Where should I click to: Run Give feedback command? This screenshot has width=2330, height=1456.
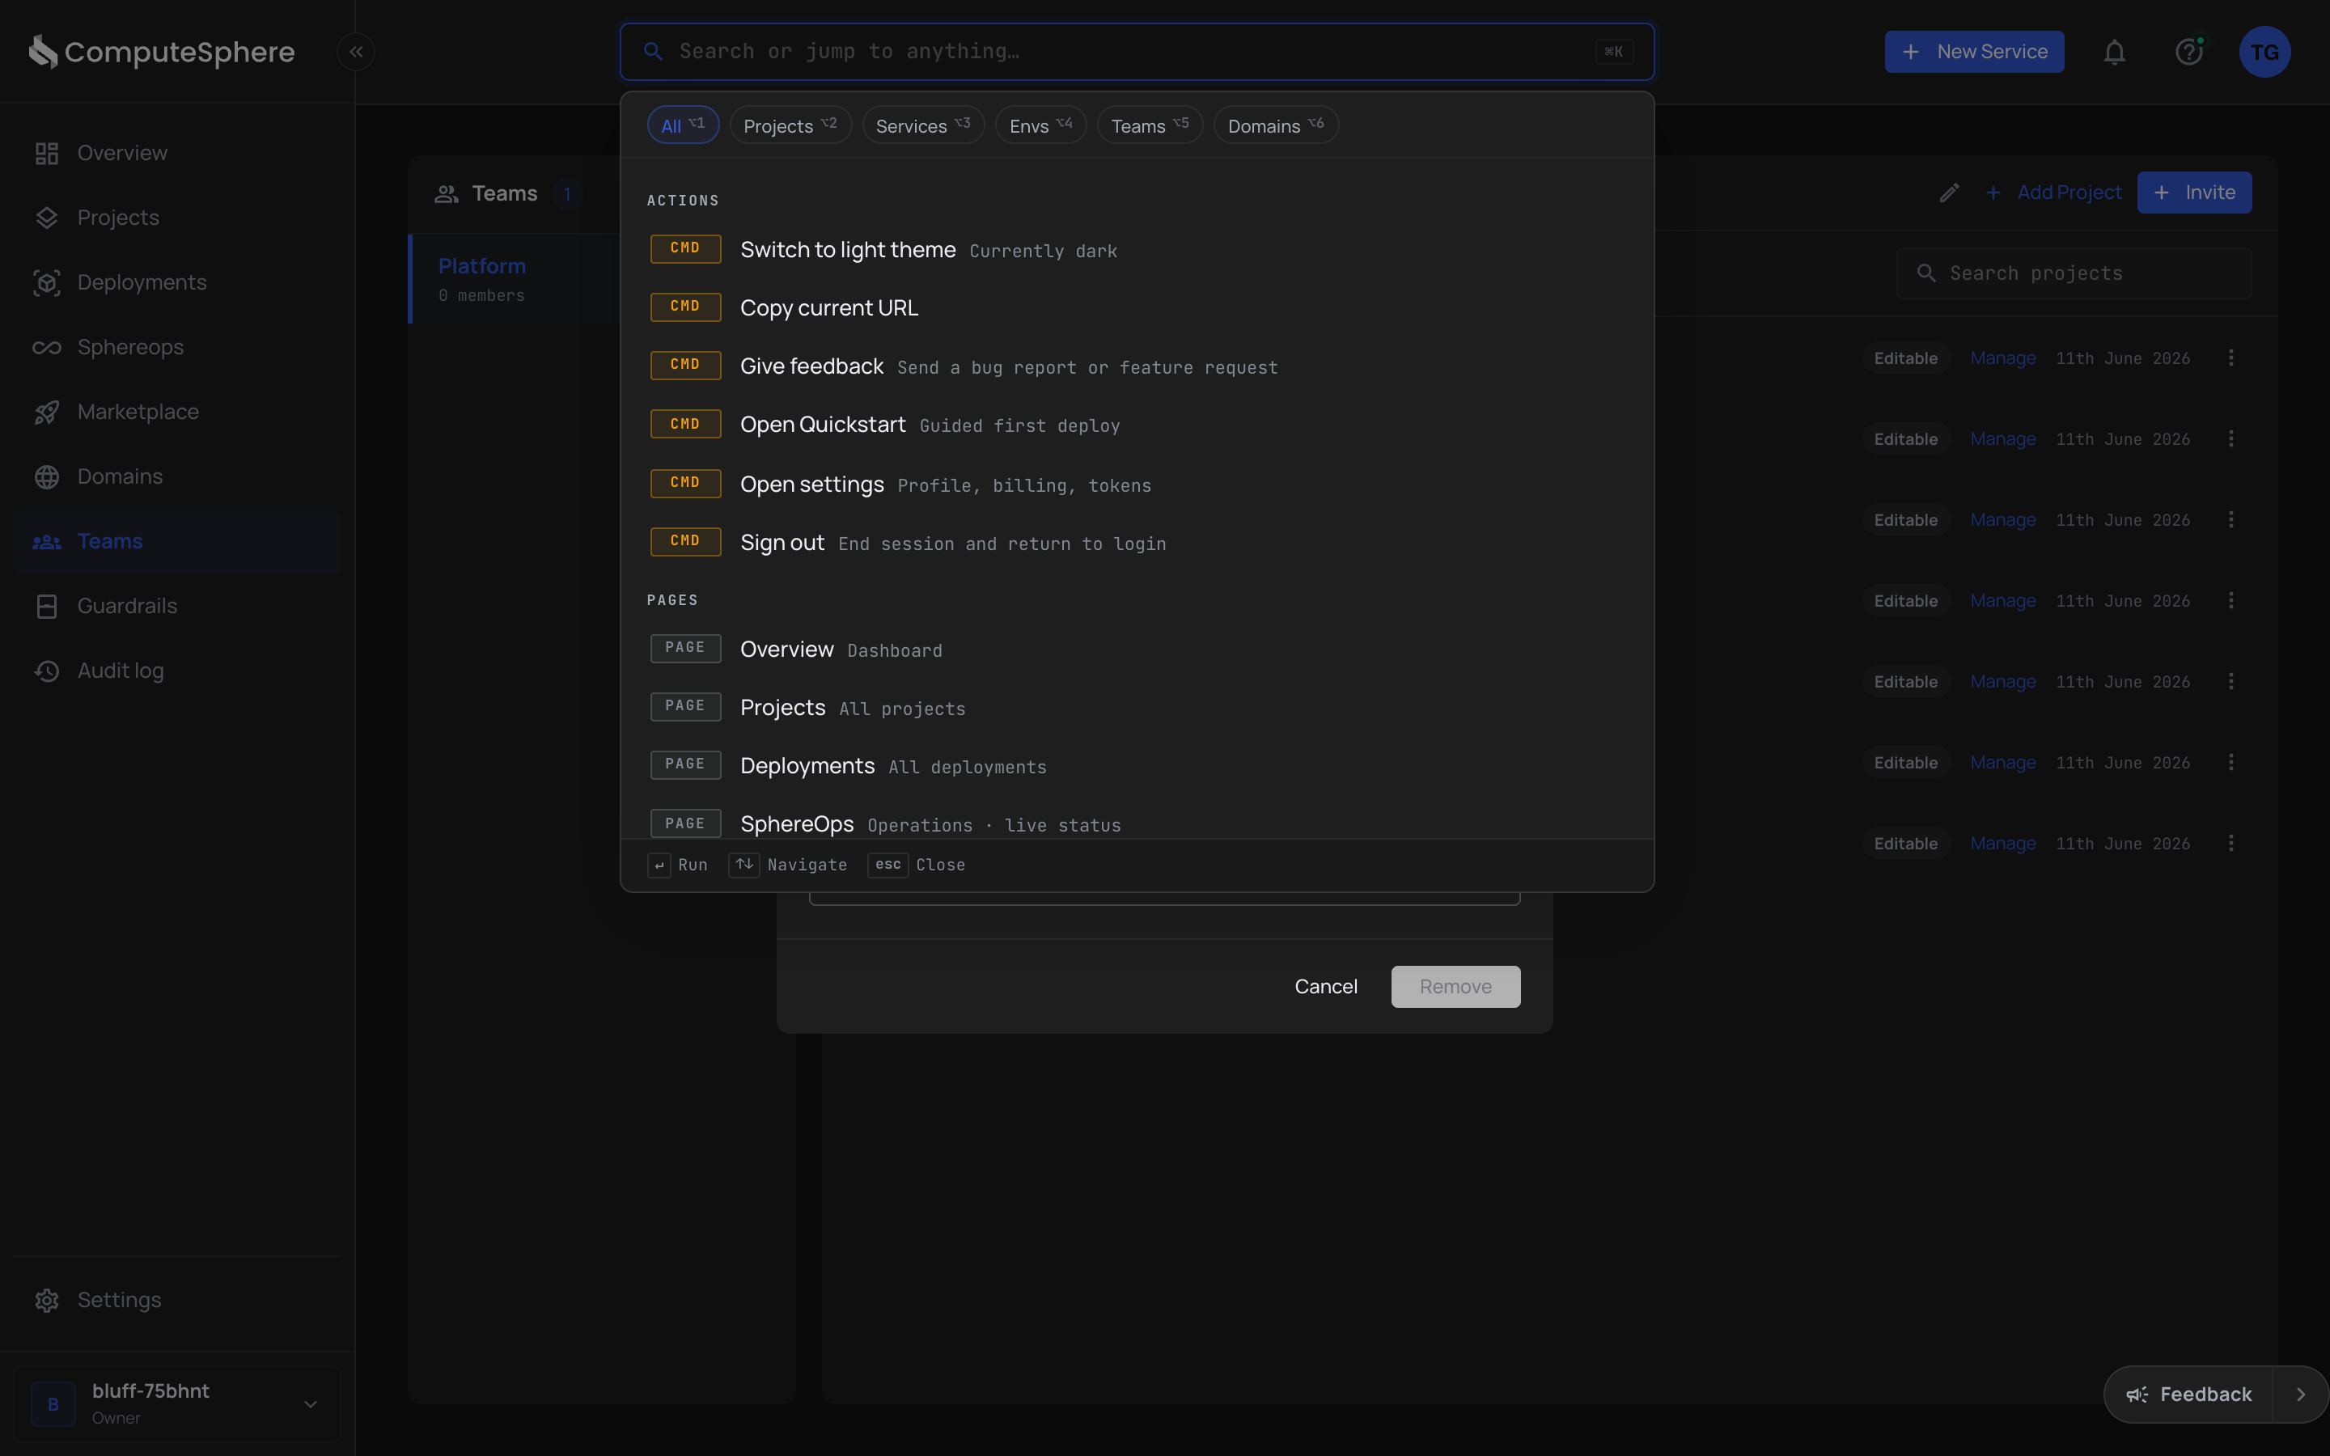pyautogui.click(x=1137, y=366)
